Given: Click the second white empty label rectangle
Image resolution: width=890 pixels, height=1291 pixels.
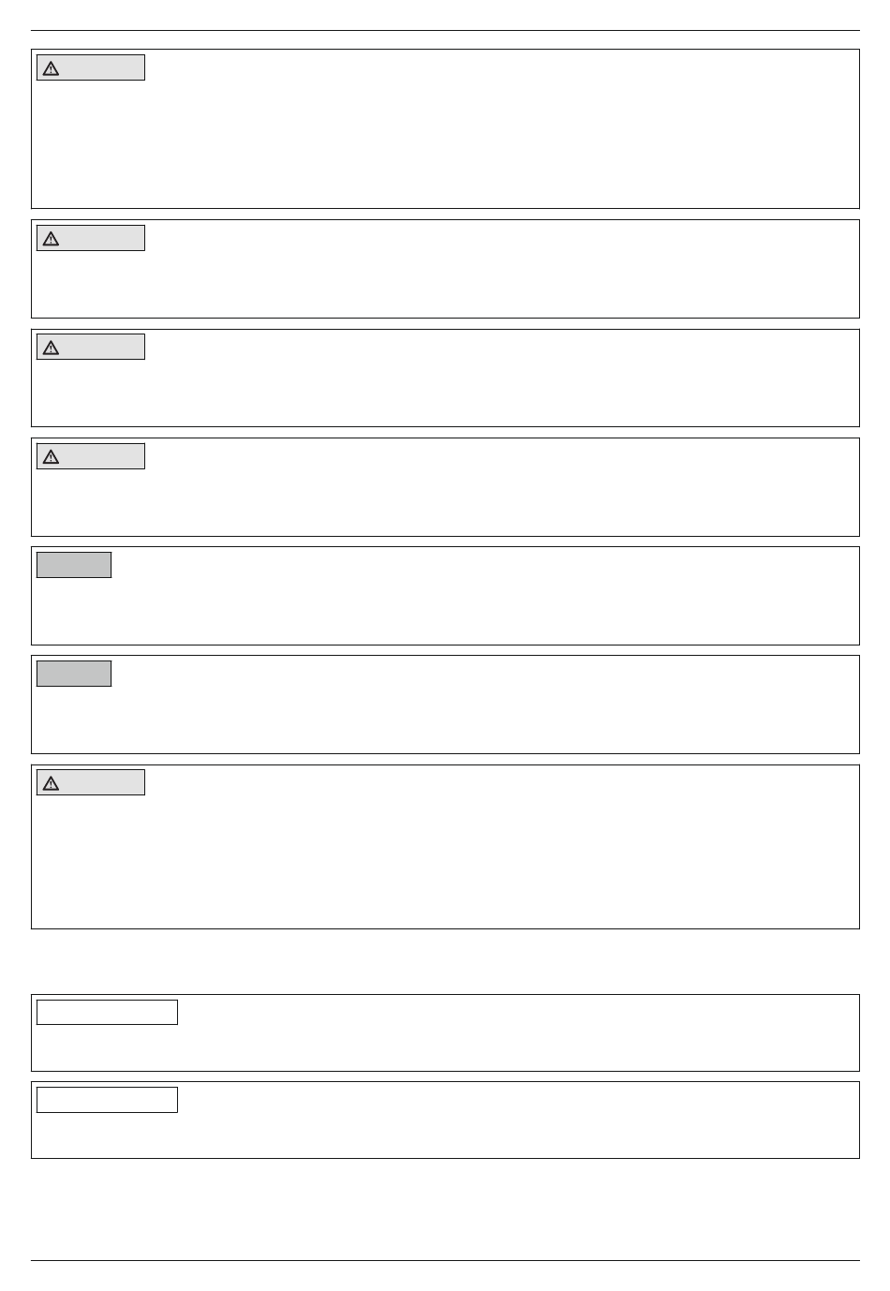Looking at the screenshot, I should 107,1100.
